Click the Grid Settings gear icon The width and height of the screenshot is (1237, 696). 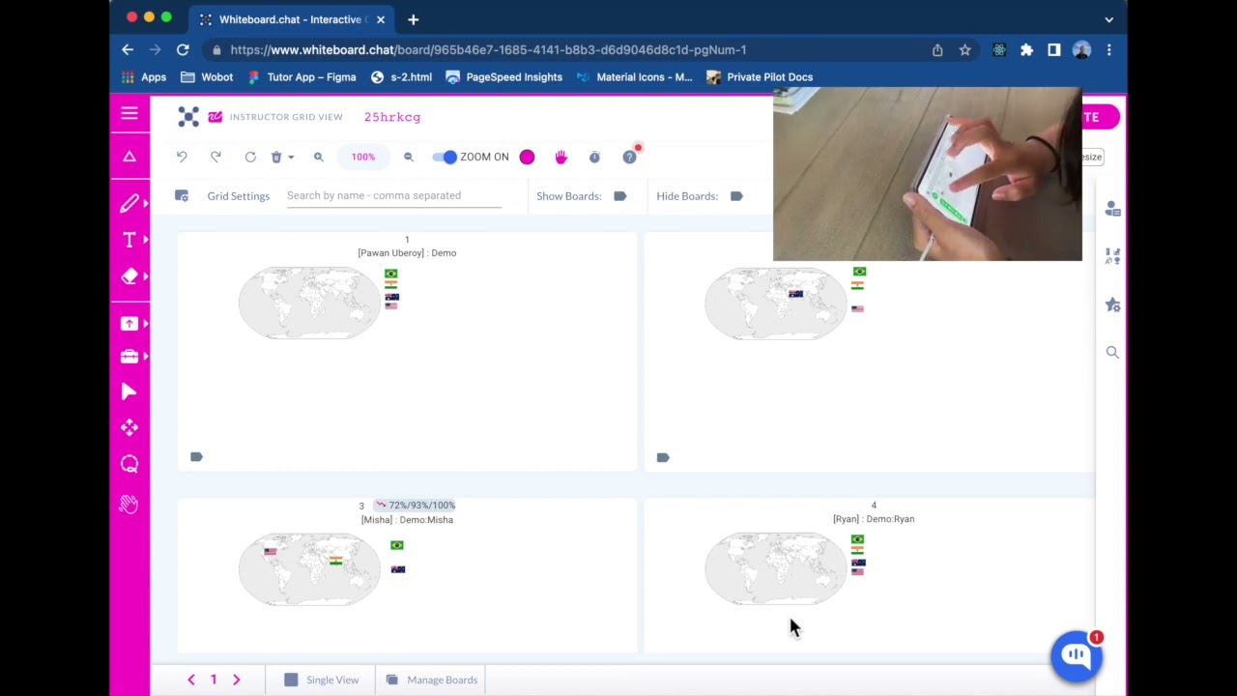[x=182, y=195]
